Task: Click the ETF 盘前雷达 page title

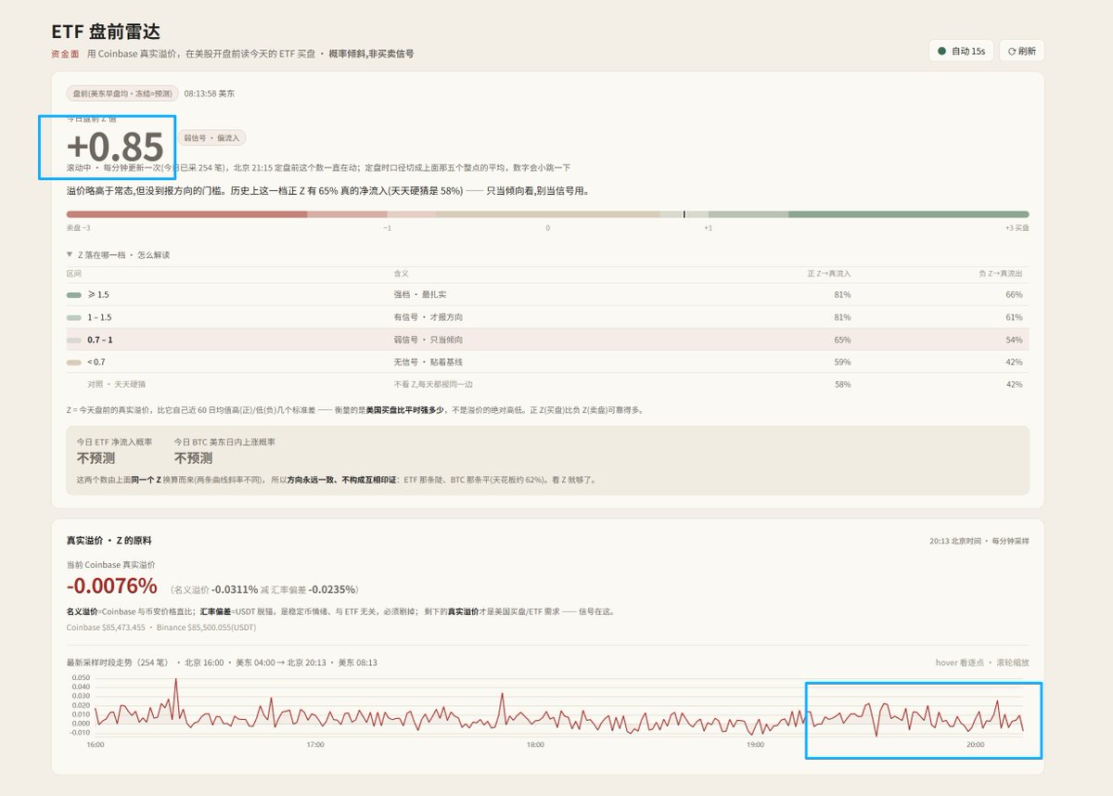Action: tap(106, 32)
